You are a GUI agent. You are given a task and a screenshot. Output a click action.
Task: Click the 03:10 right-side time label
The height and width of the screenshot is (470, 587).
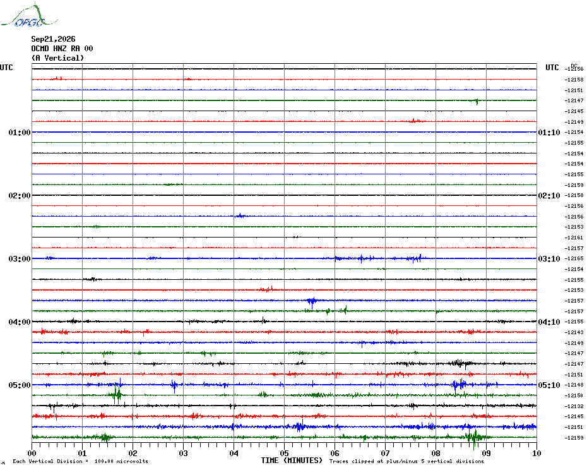(x=549, y=258)
